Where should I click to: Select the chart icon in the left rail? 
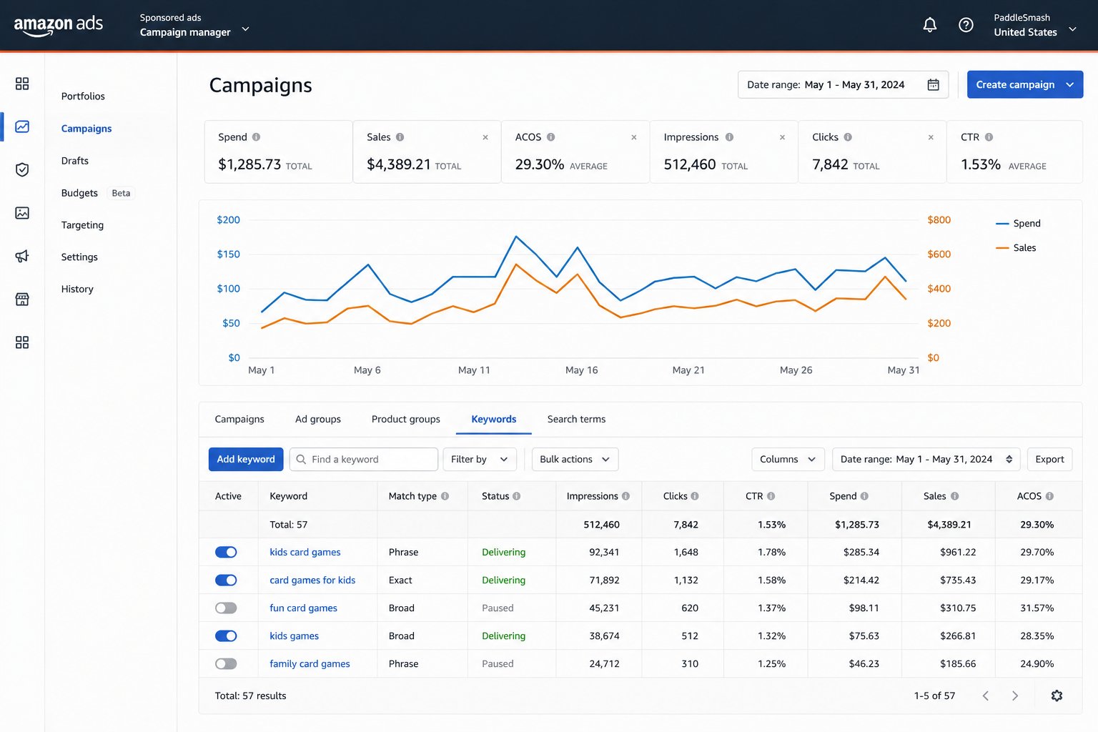(x=22, y=127)
